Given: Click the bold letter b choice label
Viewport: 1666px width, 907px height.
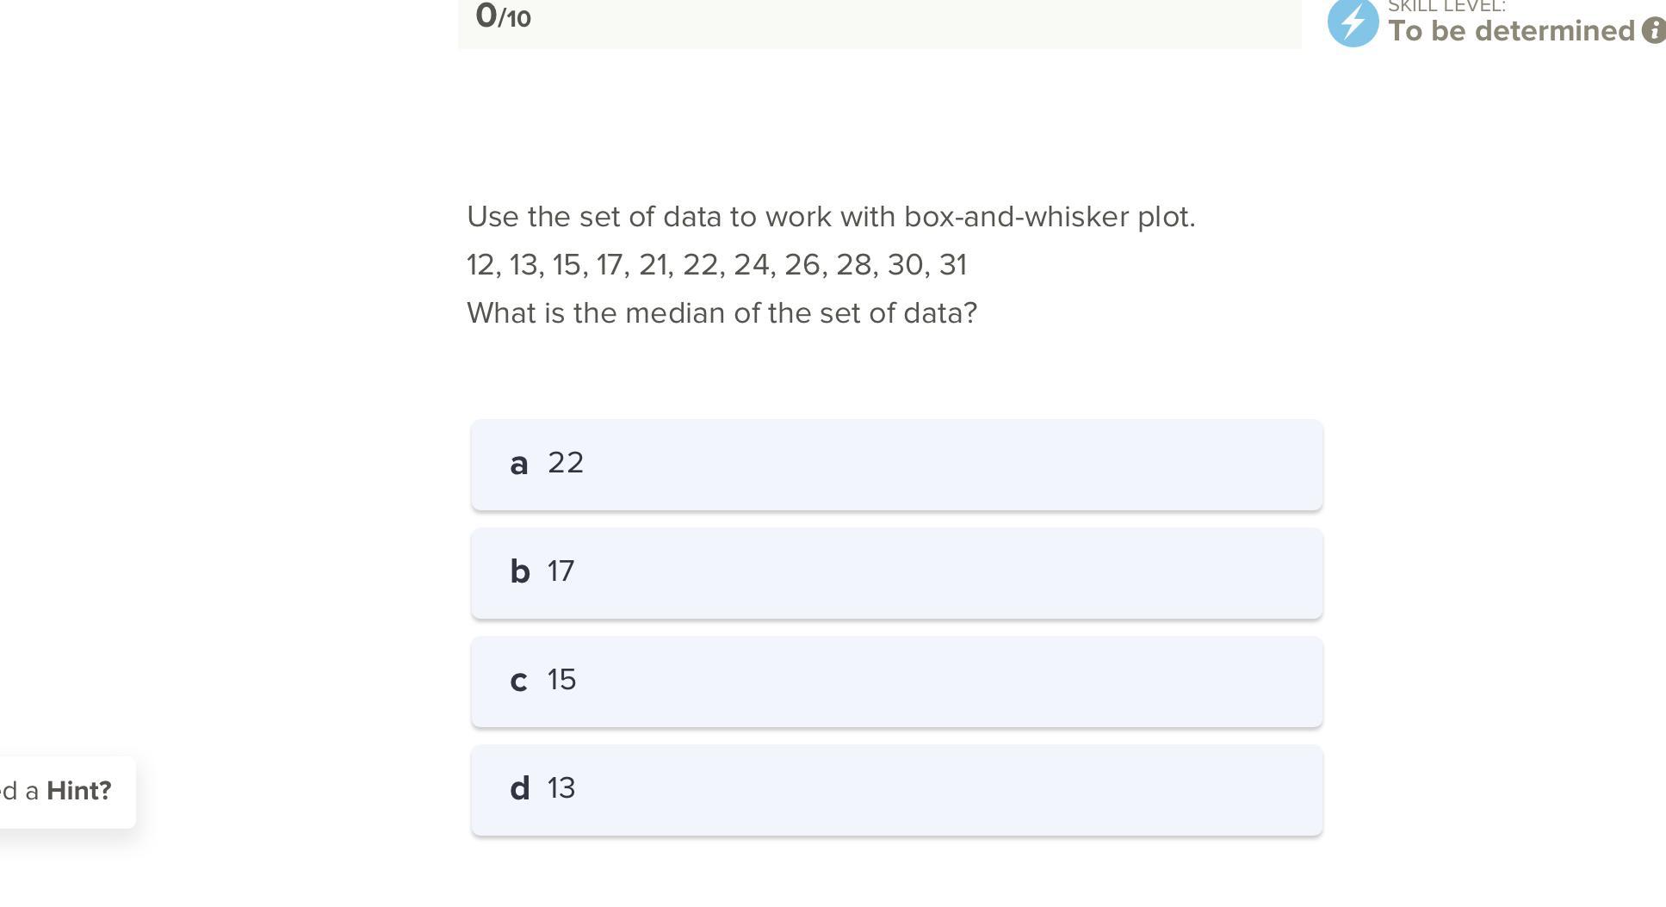Looking at the screenshot, I should 519,572.
